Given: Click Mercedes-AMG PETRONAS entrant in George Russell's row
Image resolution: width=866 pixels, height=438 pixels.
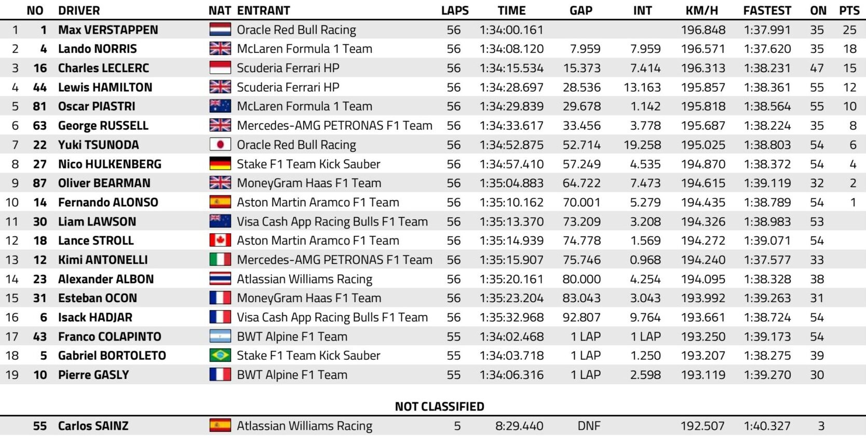Looking at the screenshot, I should 334,125.
